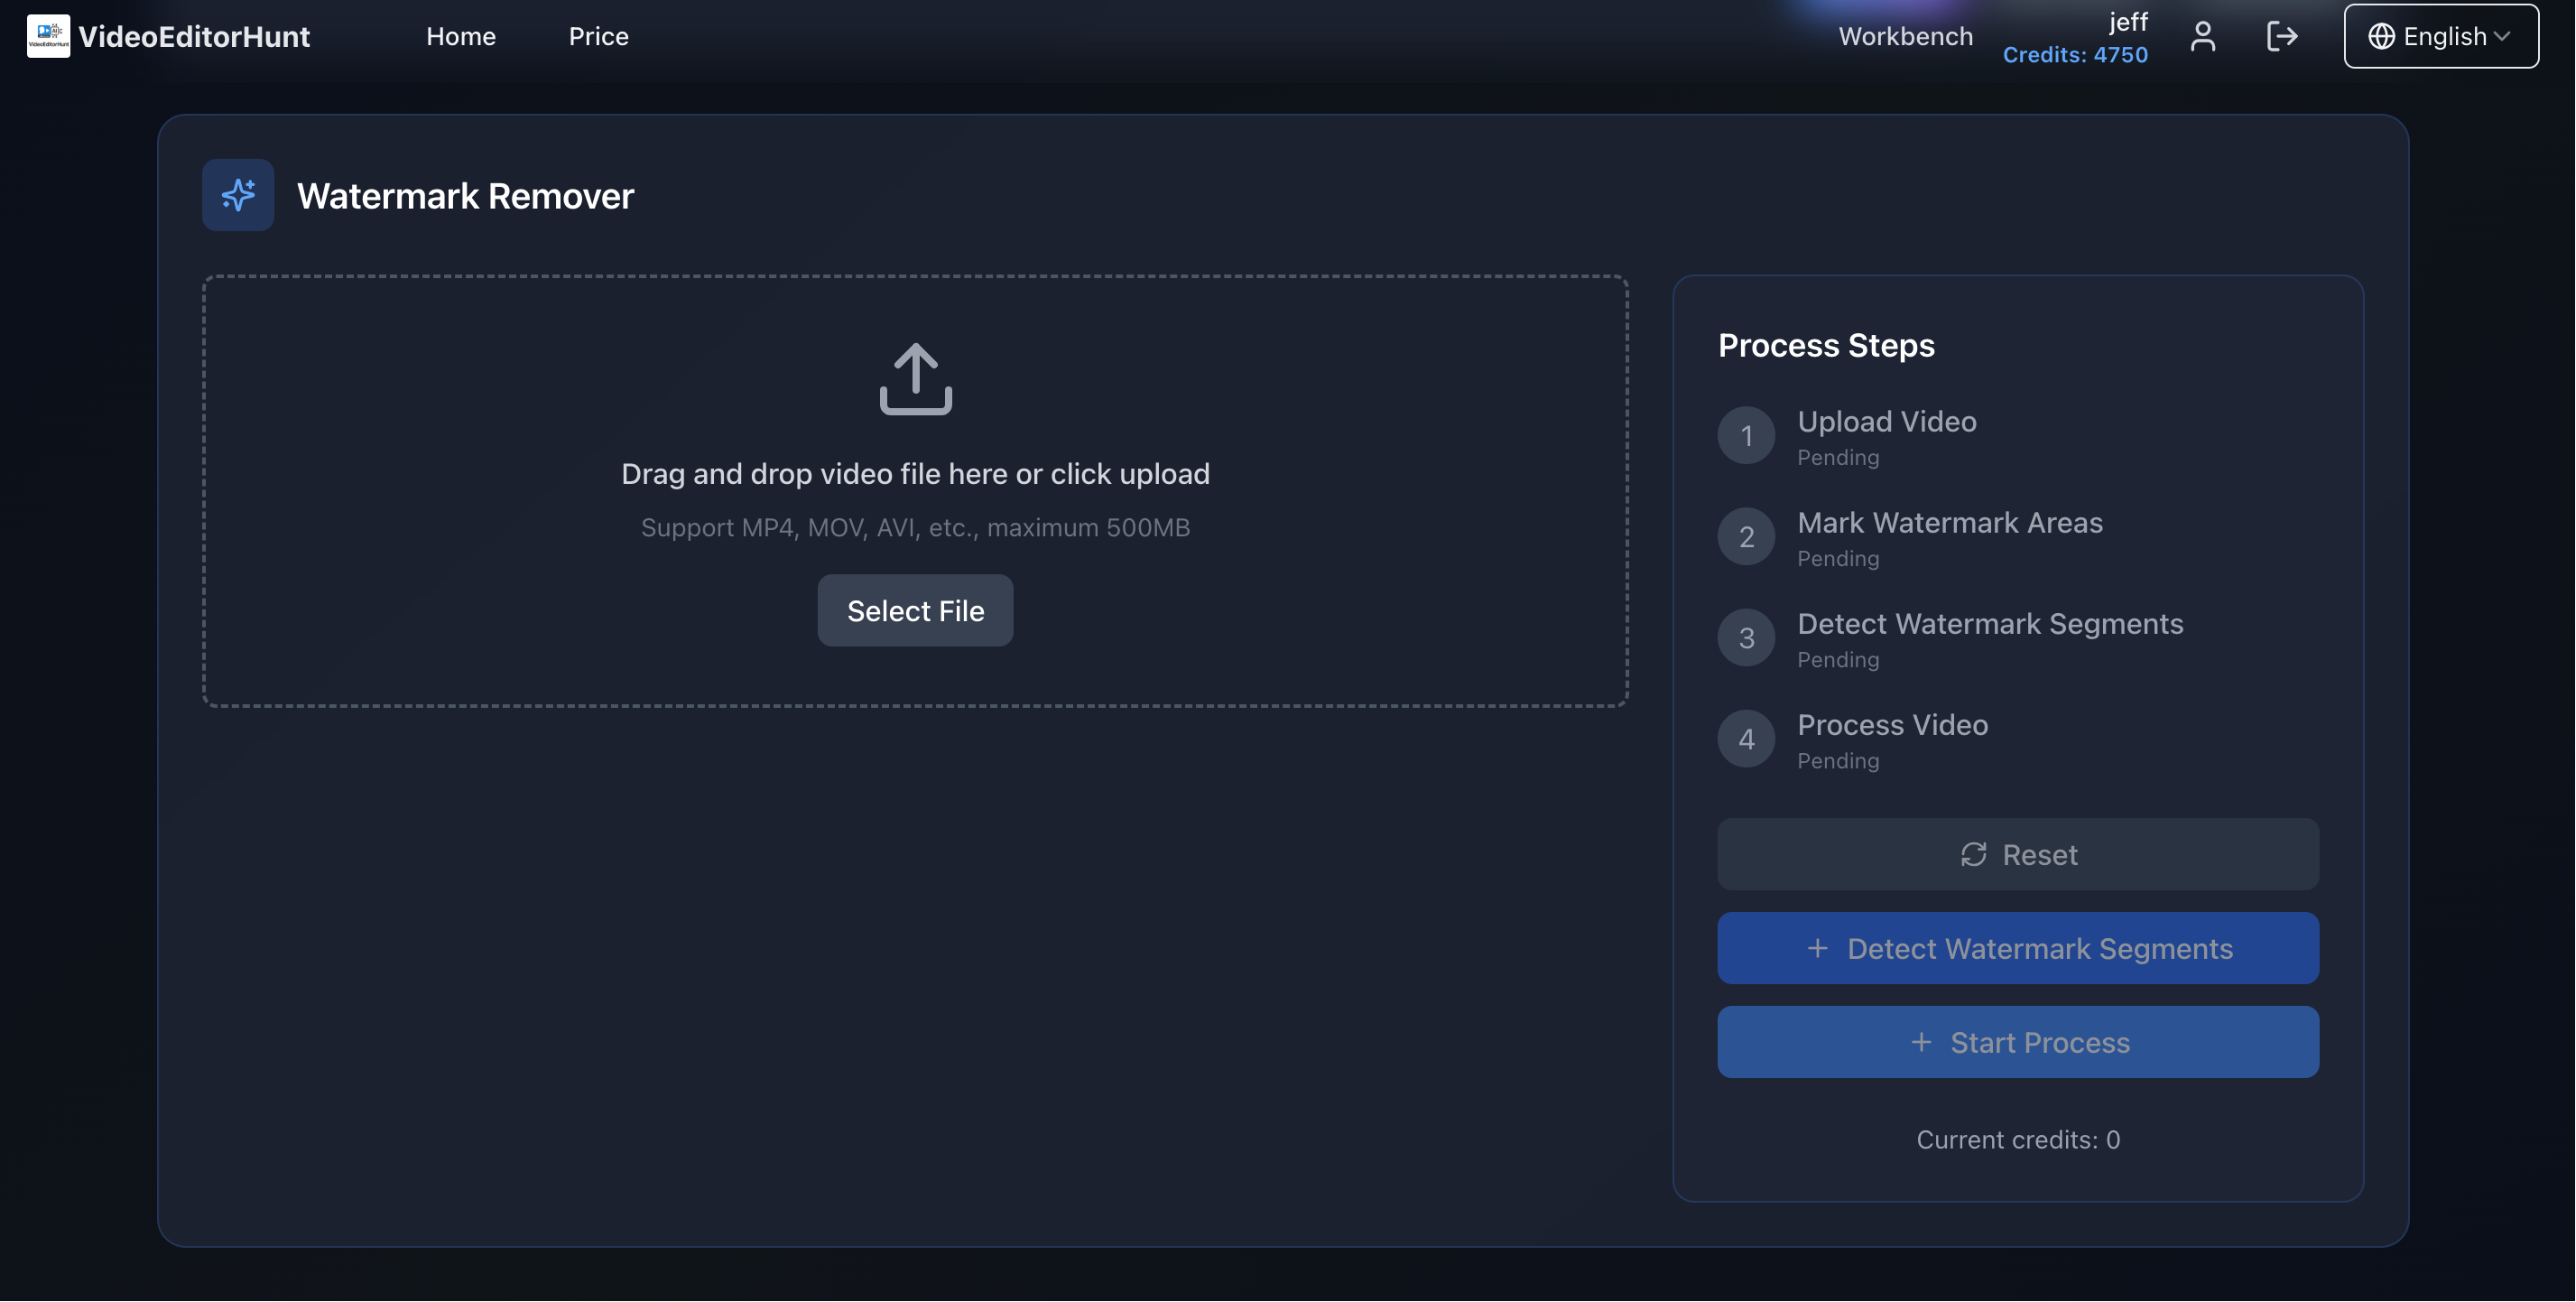This screenshot has width=2576, height=1302.
Task: Go to the Home menu item
Action: 461,36
